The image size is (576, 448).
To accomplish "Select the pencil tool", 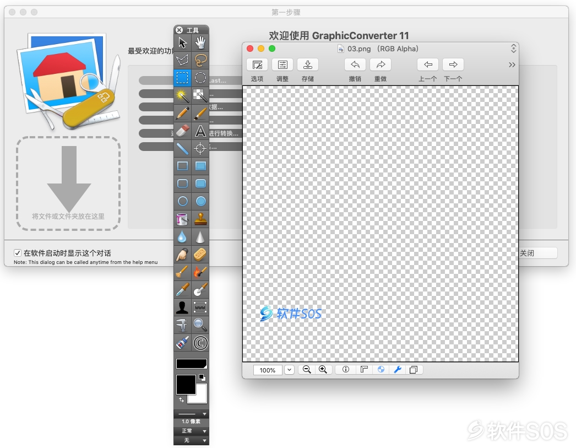I will point(183,113).
